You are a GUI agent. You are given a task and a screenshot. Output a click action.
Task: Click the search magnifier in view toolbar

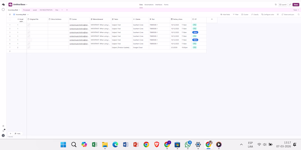[x=299, y=15]
